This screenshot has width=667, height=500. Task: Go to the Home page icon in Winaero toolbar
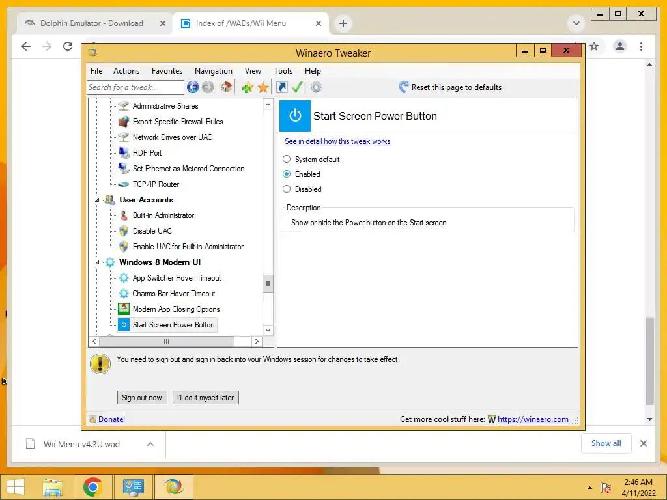226,87
